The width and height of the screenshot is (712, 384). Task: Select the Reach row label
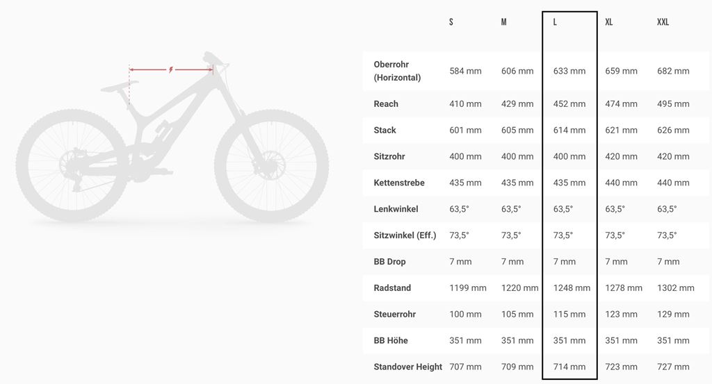386,104
